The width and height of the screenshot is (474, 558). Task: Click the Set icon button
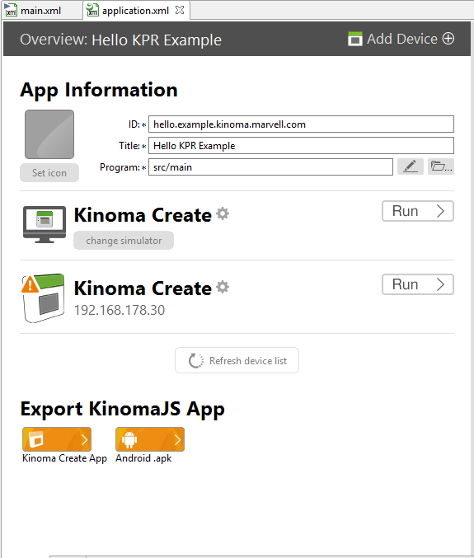[x=49, y=173]
